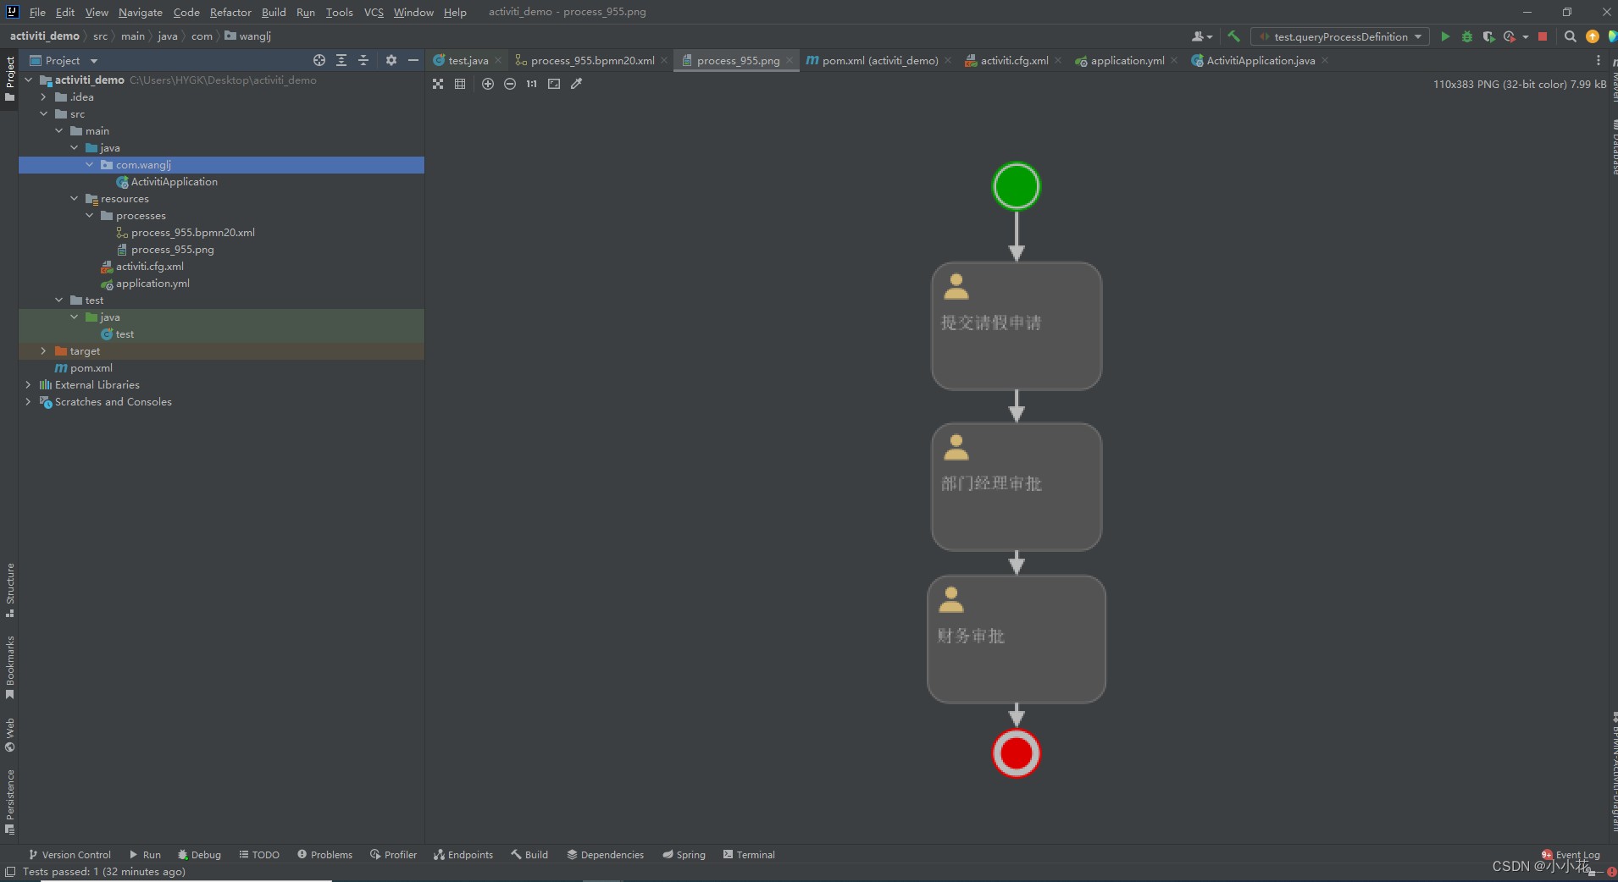
Task: Fit the image to the window
Action: (555, 84)
